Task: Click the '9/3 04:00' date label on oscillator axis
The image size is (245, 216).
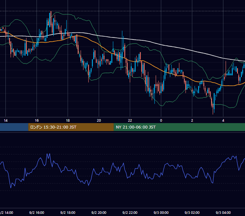Action: pos(223,212)
